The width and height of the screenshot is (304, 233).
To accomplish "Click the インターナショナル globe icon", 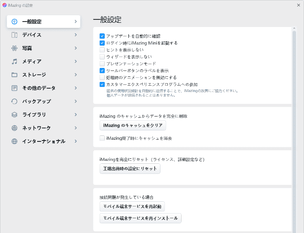I will click(x=14, y=141).
